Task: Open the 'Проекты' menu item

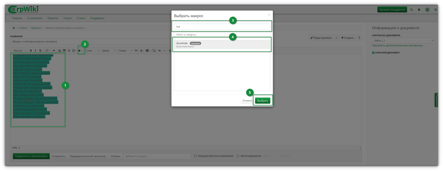Action: [x=53, y=18]
